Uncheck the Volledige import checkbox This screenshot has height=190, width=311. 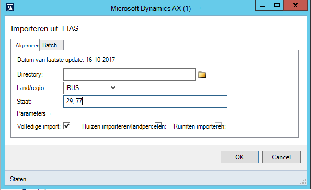point(67,126)
